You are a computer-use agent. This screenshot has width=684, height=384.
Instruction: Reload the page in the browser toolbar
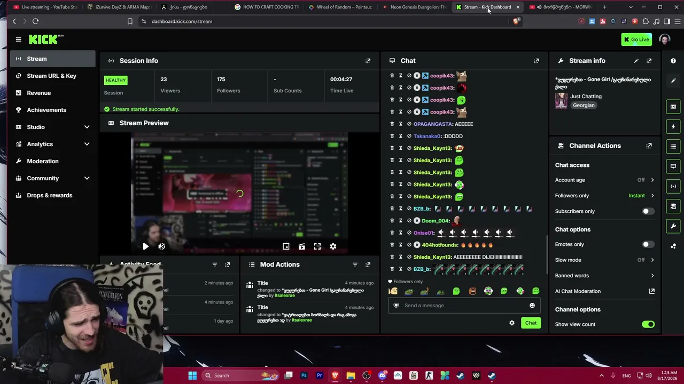pyautogui.click(x=35, y=21)
